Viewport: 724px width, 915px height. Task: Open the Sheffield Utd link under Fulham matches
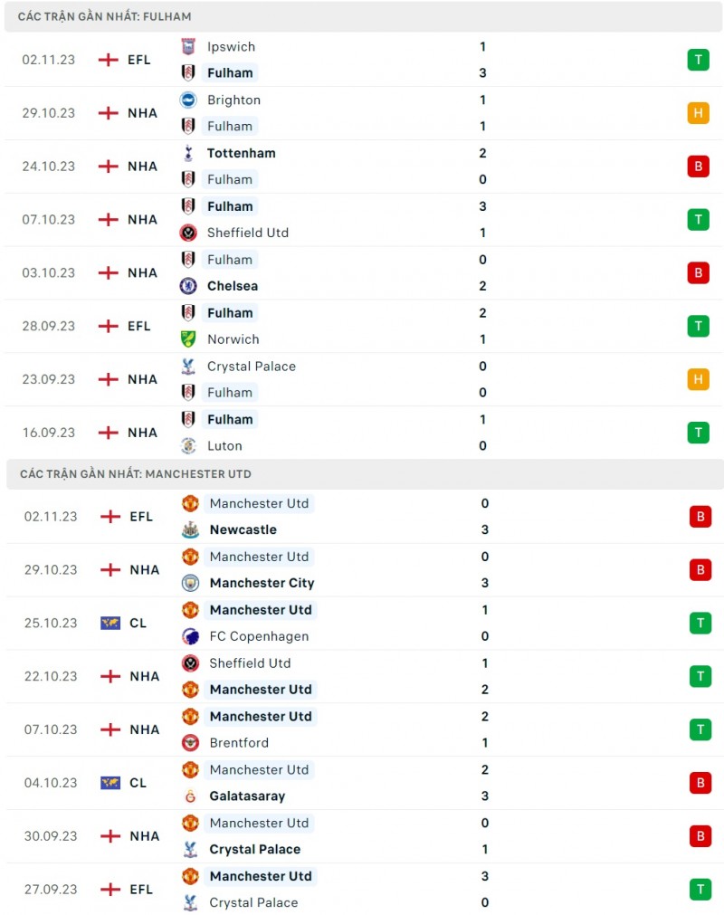247,233
